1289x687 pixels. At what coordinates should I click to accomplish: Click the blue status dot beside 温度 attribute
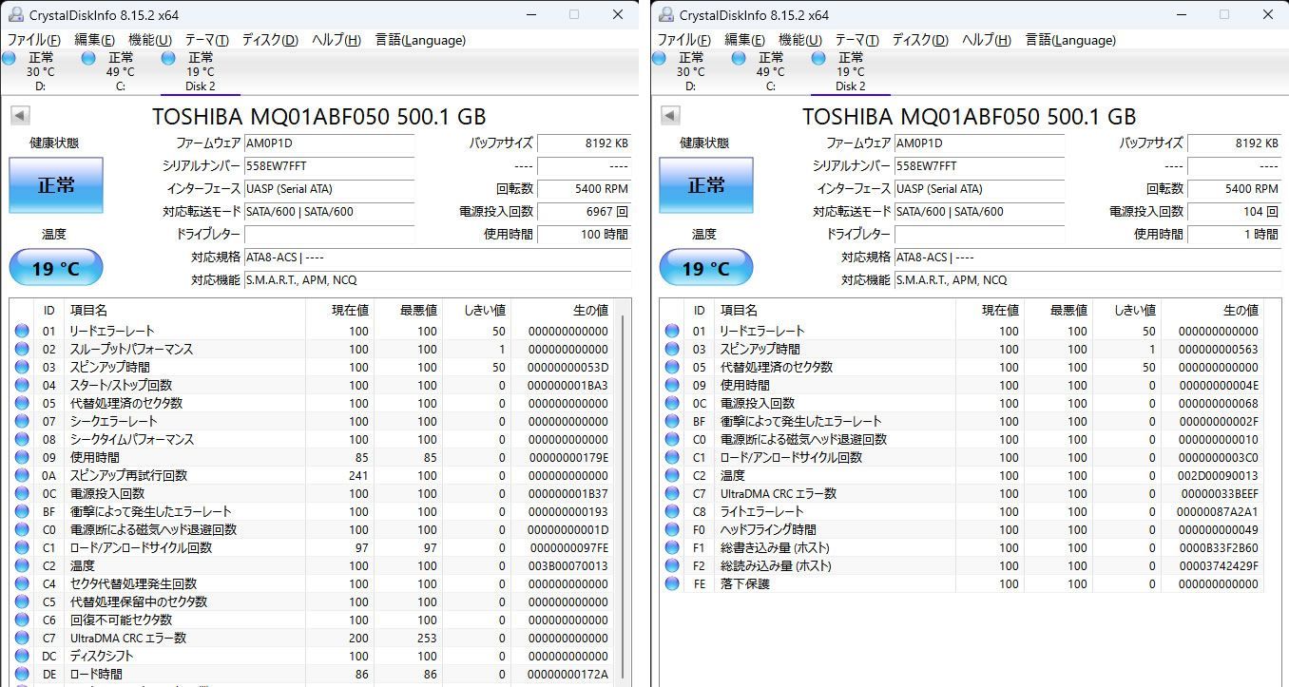(x=22, y=565)
